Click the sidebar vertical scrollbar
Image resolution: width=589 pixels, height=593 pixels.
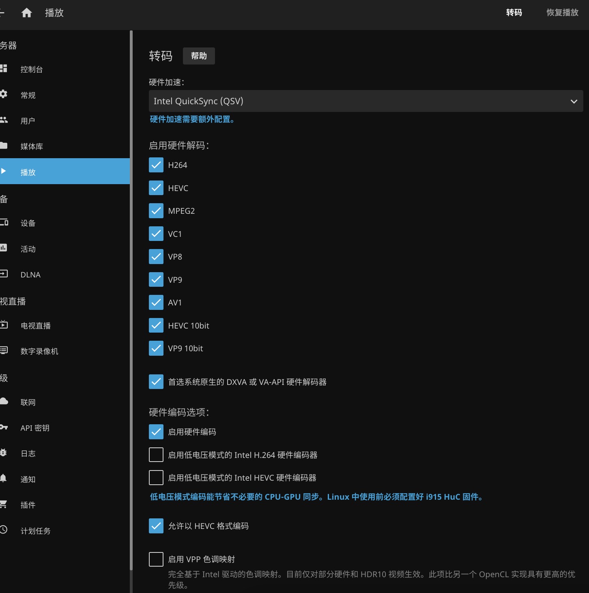click(131, 300)
